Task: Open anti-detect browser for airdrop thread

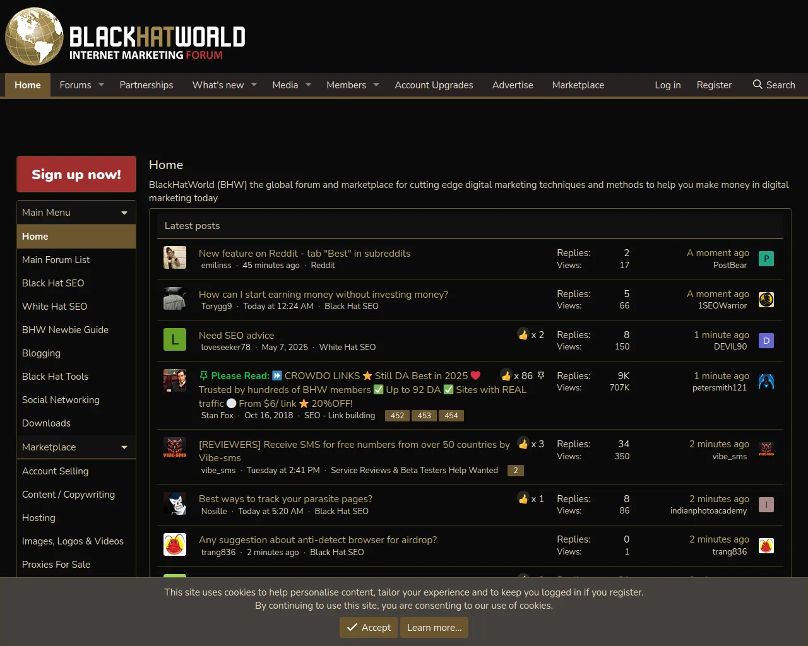Action: tap(318, 539)
